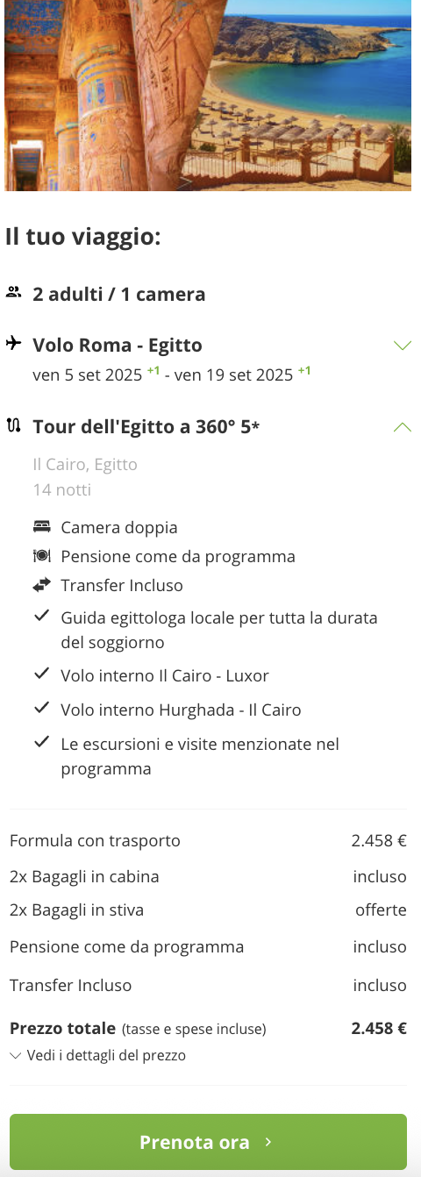
Task: Click the airplane flight icon
Action: point(13,343)
